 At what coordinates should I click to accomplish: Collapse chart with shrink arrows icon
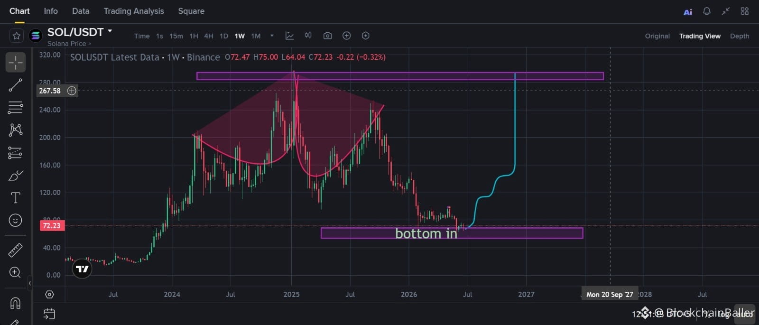(726, 11)
